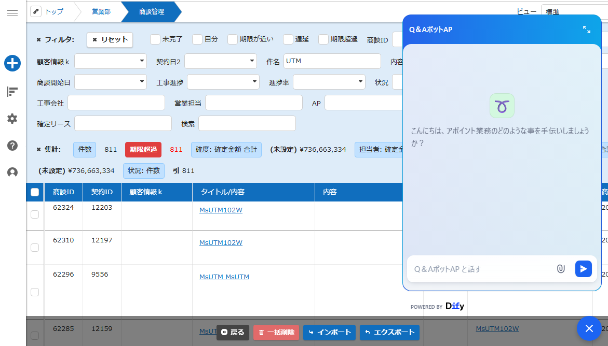Expand the 顧客情報k dropdown
Viewport: 608px width, 346px height.
click(x=111, y=61)
